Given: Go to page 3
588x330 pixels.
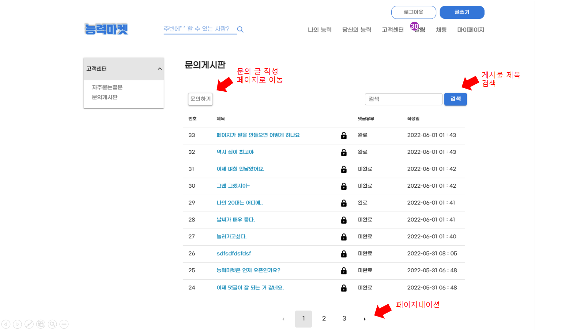Looking at the screenshot, I should pos(344,319).
